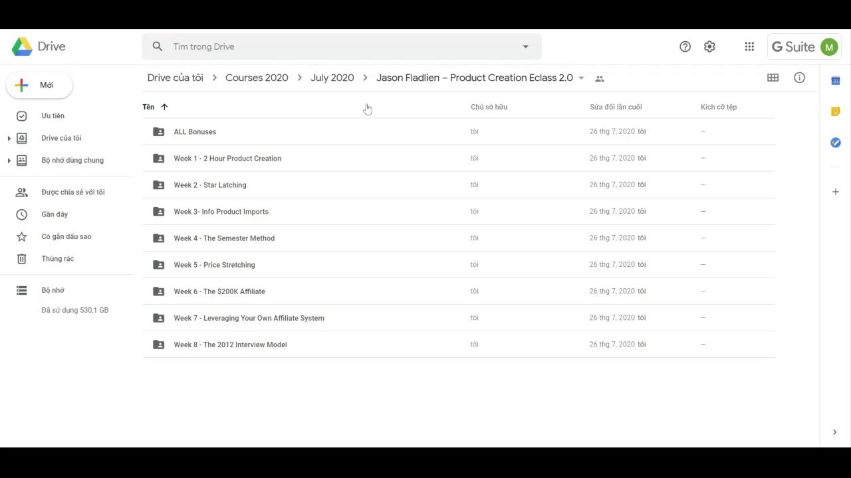Open Có gắn dấu sao starred
Image resolution: width=851 pixels, height=478 pixels.
tap(66, 236)
